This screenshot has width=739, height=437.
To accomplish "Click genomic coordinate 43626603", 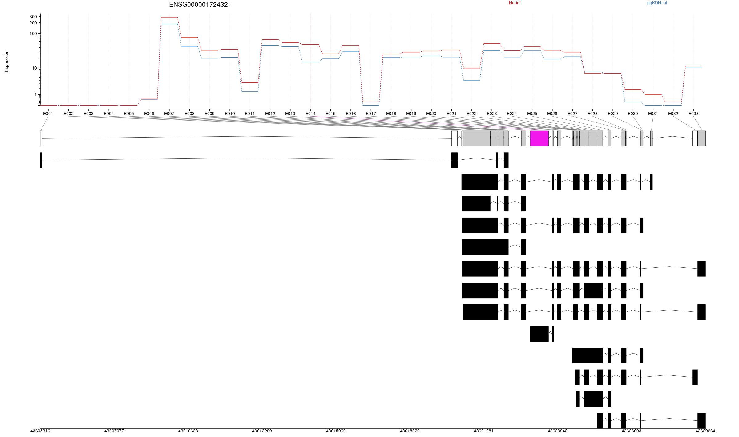I will pos(632,431).
